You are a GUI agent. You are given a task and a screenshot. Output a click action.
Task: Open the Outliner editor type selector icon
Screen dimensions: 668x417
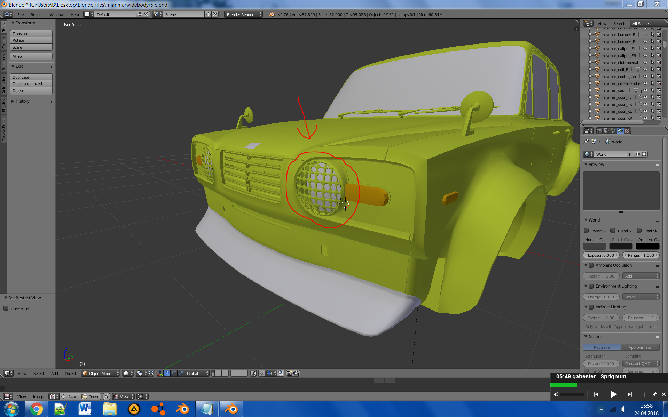pyautogui.click(x=588, y=23)
